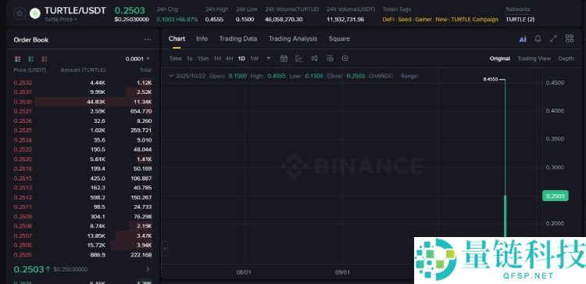The width and height of the screenshot is (586, 284).
Task: Show buy orders only view icon
Action: point(31,59)
